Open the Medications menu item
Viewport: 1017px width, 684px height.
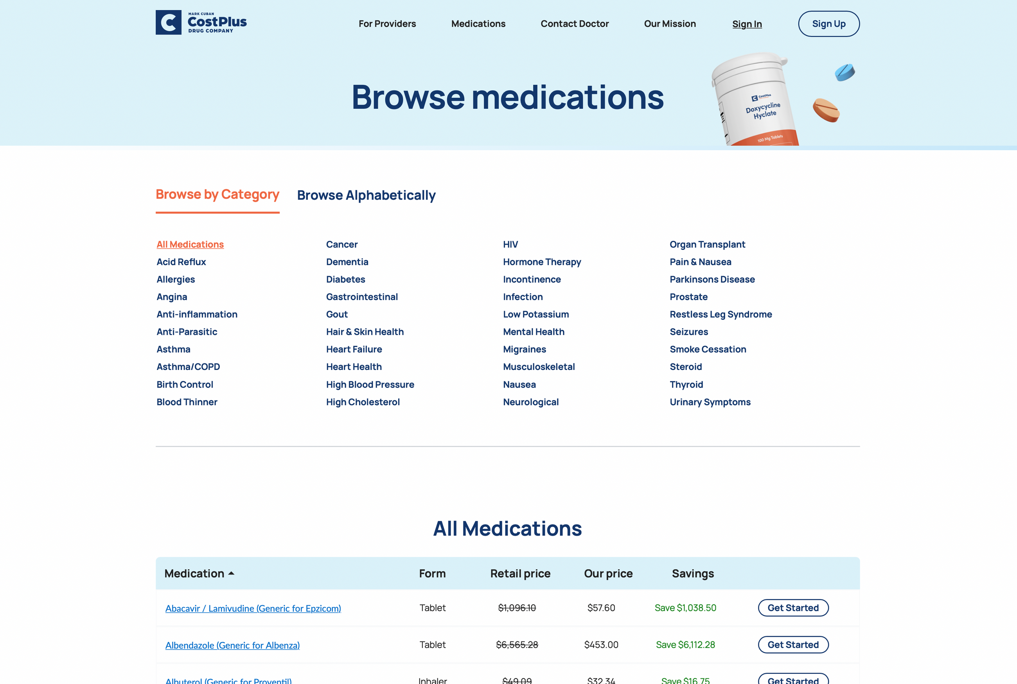pyautogui.click(x=478, y=24)
